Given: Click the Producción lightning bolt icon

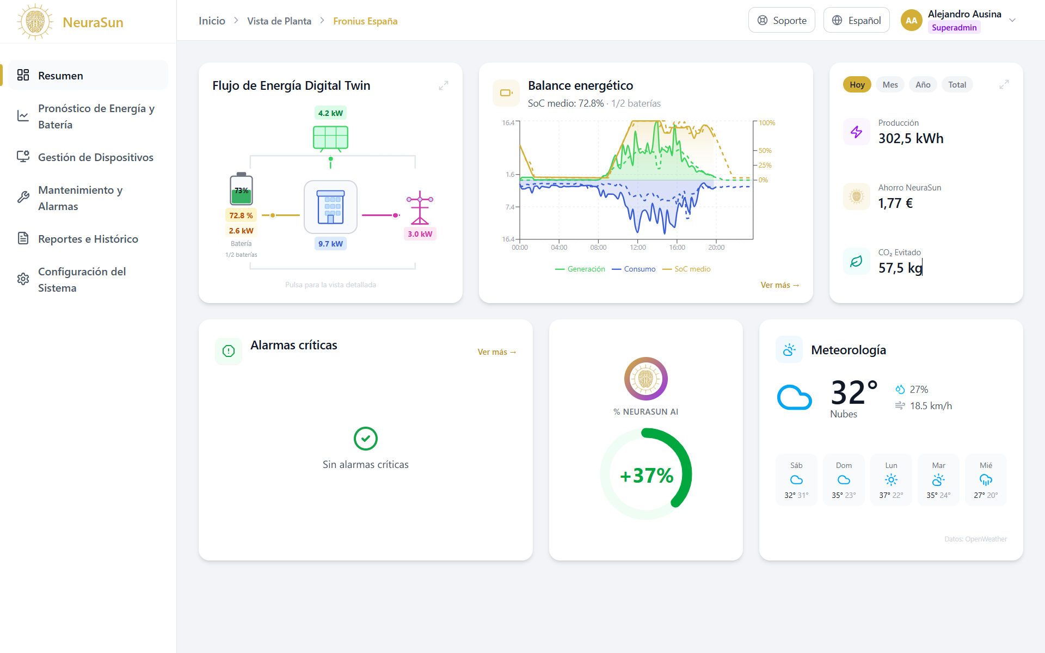Looking at the screenshot, I should click(x=856, y=132).
